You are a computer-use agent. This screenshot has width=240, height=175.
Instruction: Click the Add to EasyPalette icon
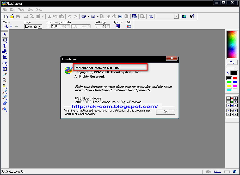click(129, 26)
